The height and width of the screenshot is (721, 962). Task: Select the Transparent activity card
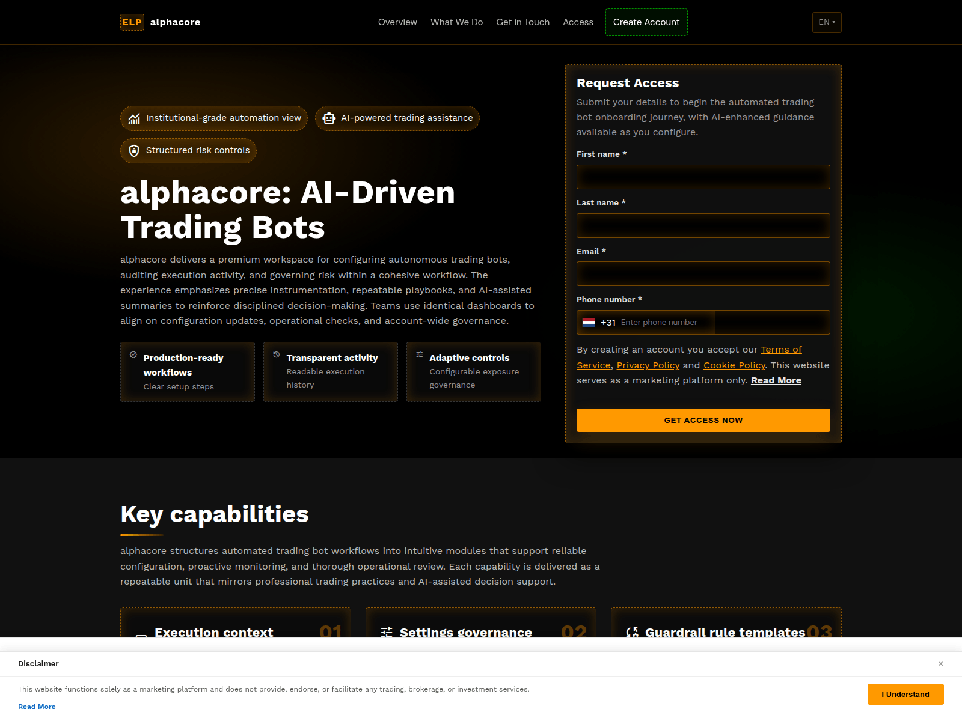click(331, 372)
